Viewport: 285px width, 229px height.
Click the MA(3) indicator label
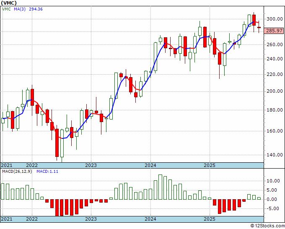[20, 9]
